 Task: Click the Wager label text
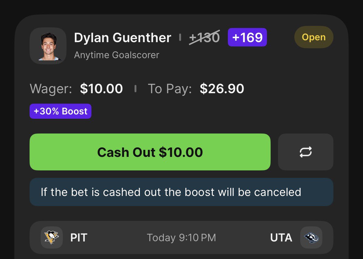51,89
